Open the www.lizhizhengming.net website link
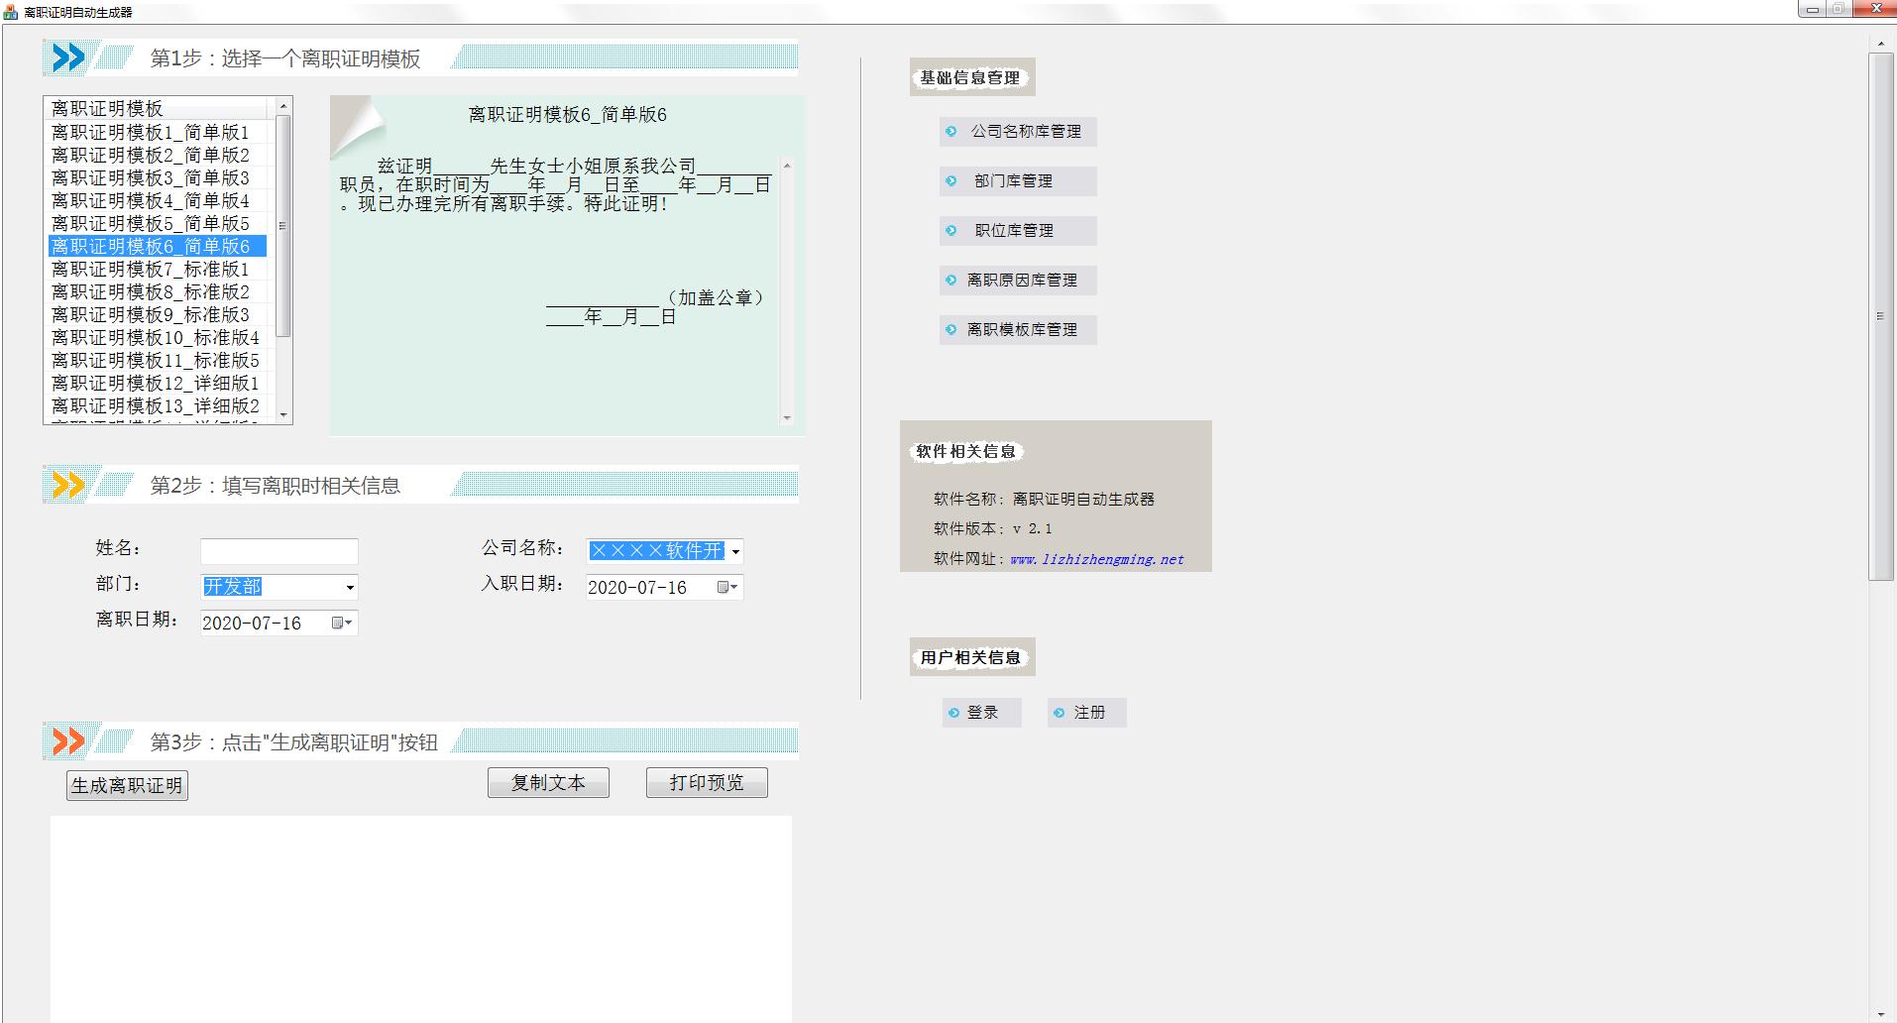Image resolution: width=1897 pixels, height=1023 pixels. 1095,559
